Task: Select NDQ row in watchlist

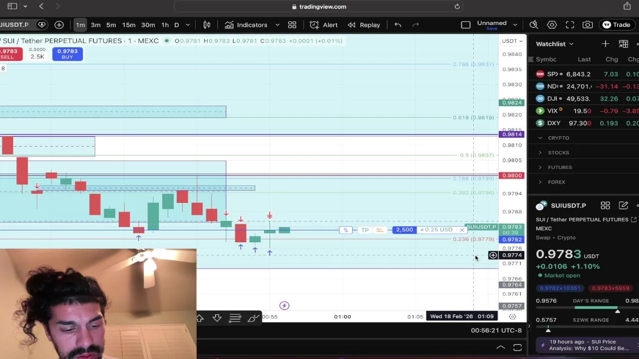Action: point(584,86)
